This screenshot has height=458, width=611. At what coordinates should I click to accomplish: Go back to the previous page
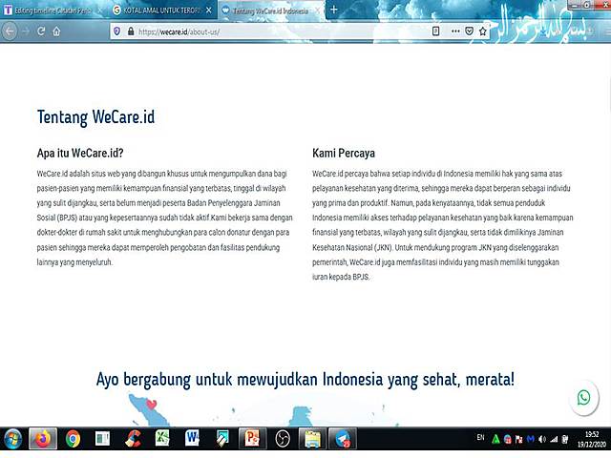[10, 31]
